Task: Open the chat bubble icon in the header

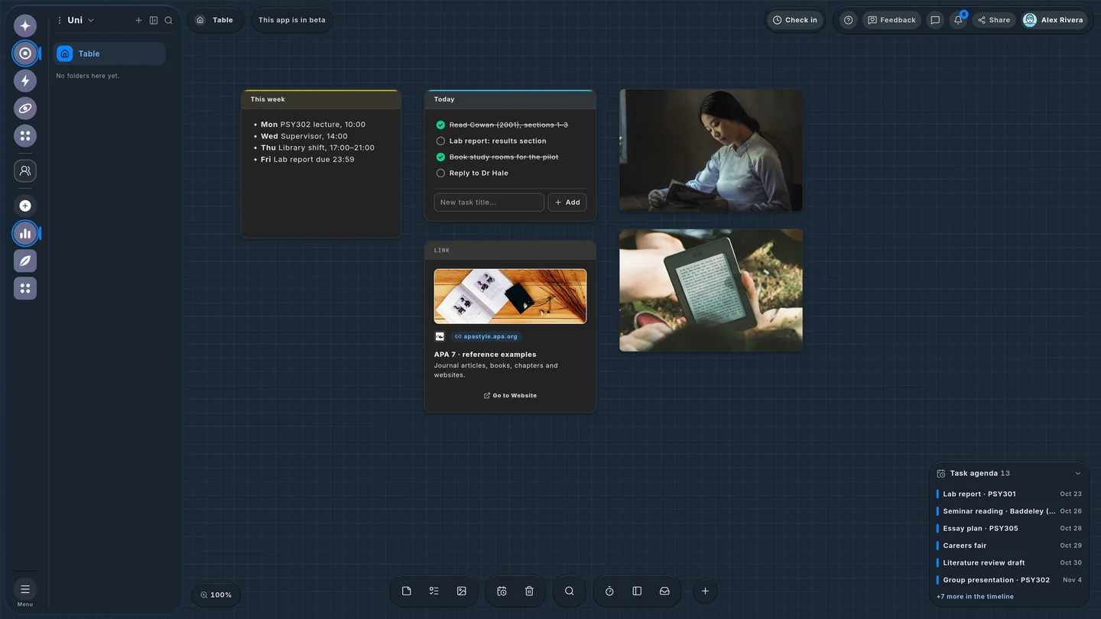Action: tap(935, 21)
